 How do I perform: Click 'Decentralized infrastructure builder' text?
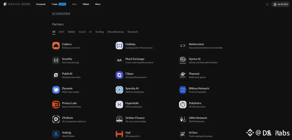click(206, 48)
